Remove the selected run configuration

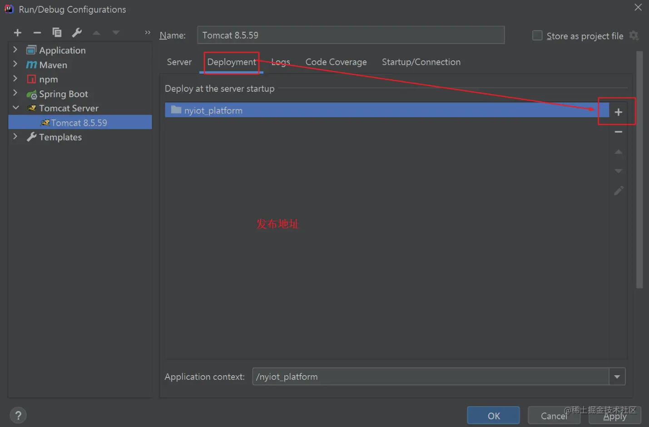[37, 33]
